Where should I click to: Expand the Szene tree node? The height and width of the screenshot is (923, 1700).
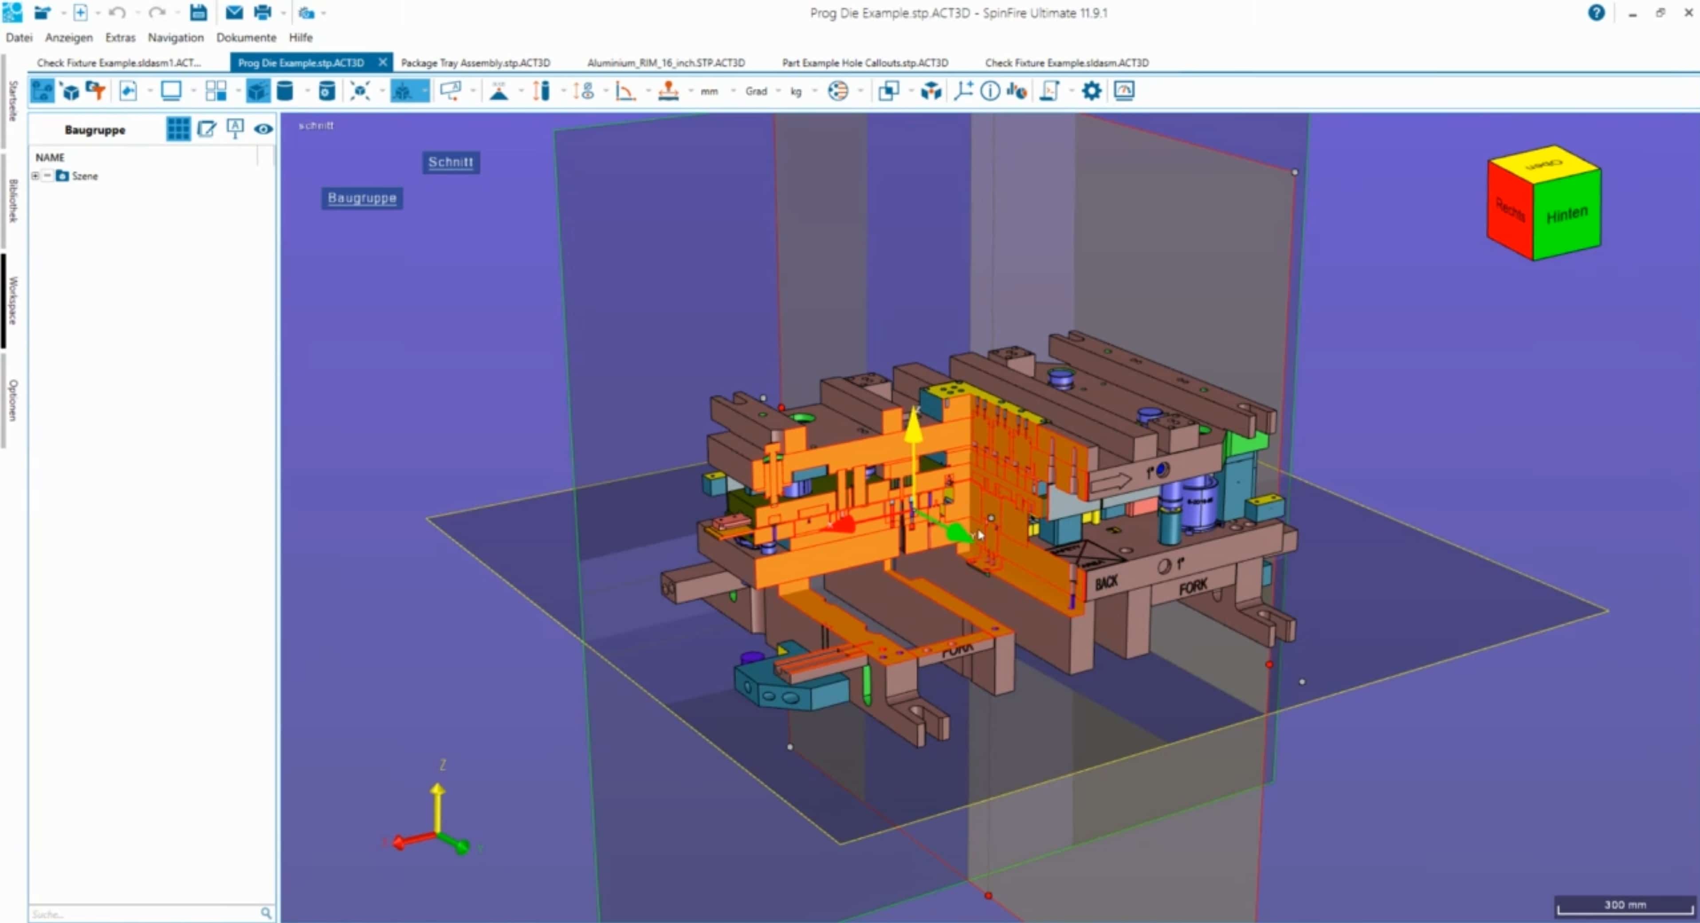[x=35, y=176]
